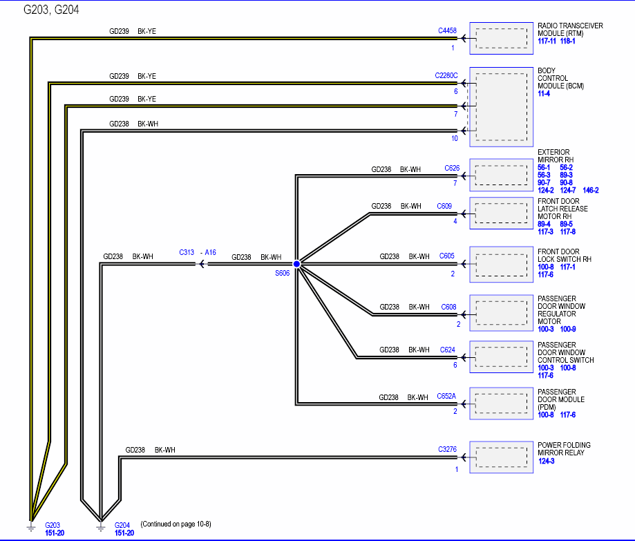Viewport: 635px width, 541px height.
Task: Follow page reference 117-11 under RTM
Action: point(547,41)
